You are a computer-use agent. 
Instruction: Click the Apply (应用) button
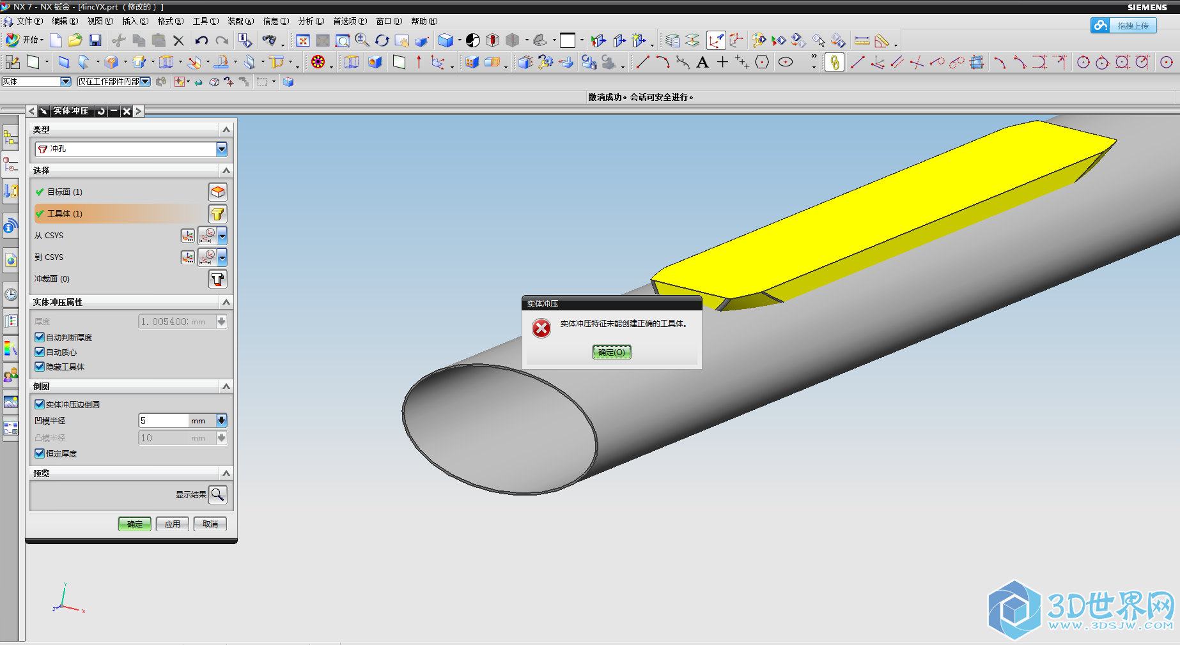173,524
